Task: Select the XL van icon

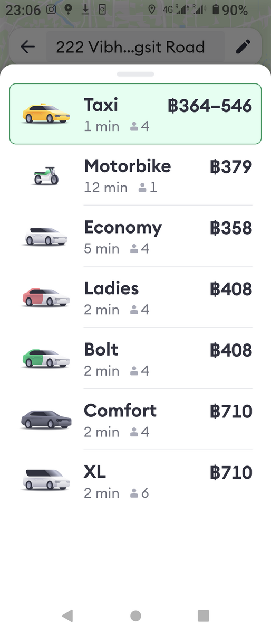Action: coord(46,481)
